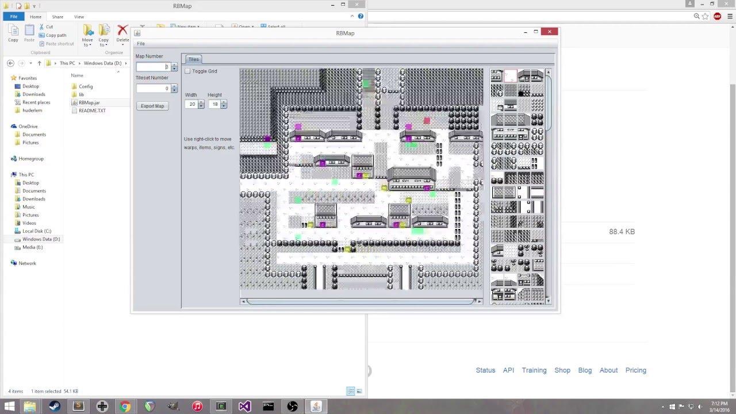This screenshot has width=736, height=414.
Task: Enable the Toggle Grid checkbox
Action: coord(187,71)
